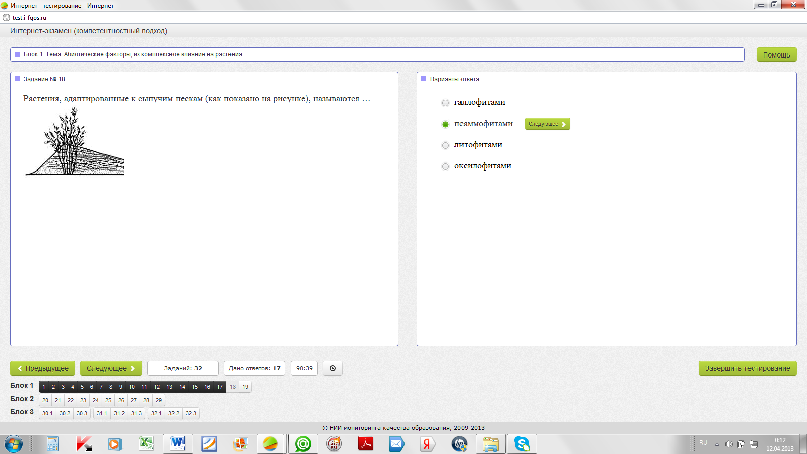This screenshot has height=454, width=807.
Task: Jump to question 17 in Блок 1
Action: (220, 387)
